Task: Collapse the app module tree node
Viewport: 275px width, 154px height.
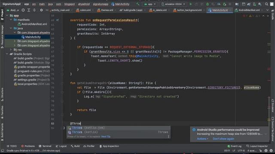Action: coord(7,15)
